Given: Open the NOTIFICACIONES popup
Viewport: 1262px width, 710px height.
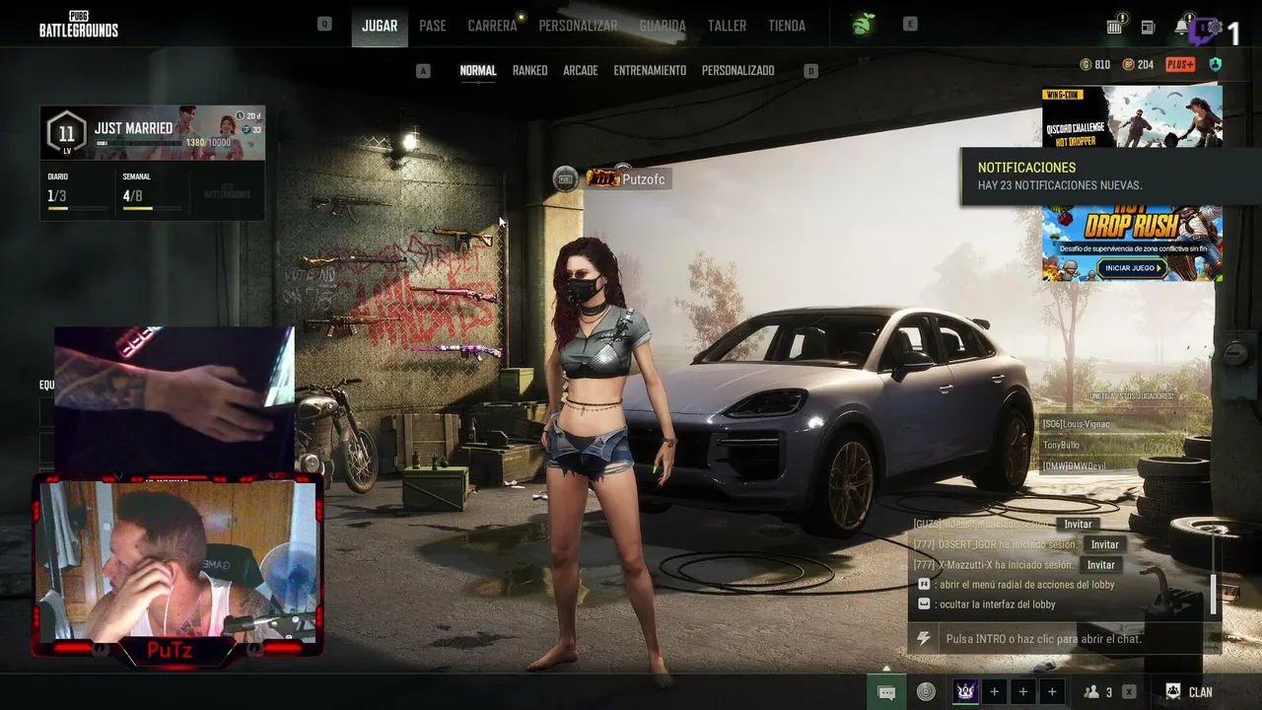Looking at the screenshot, I should pos(1111,177).
